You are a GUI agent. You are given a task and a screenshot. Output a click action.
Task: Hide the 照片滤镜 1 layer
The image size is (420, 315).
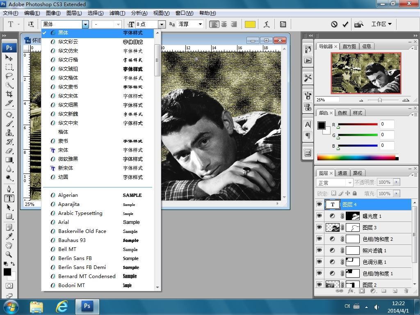319,250
